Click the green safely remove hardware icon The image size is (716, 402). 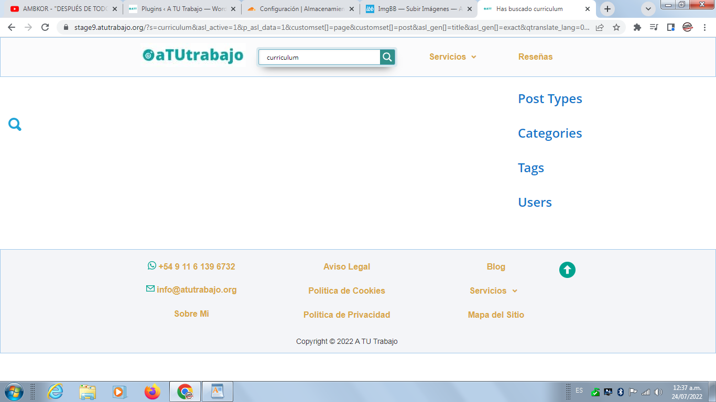[x=595, y=392]
